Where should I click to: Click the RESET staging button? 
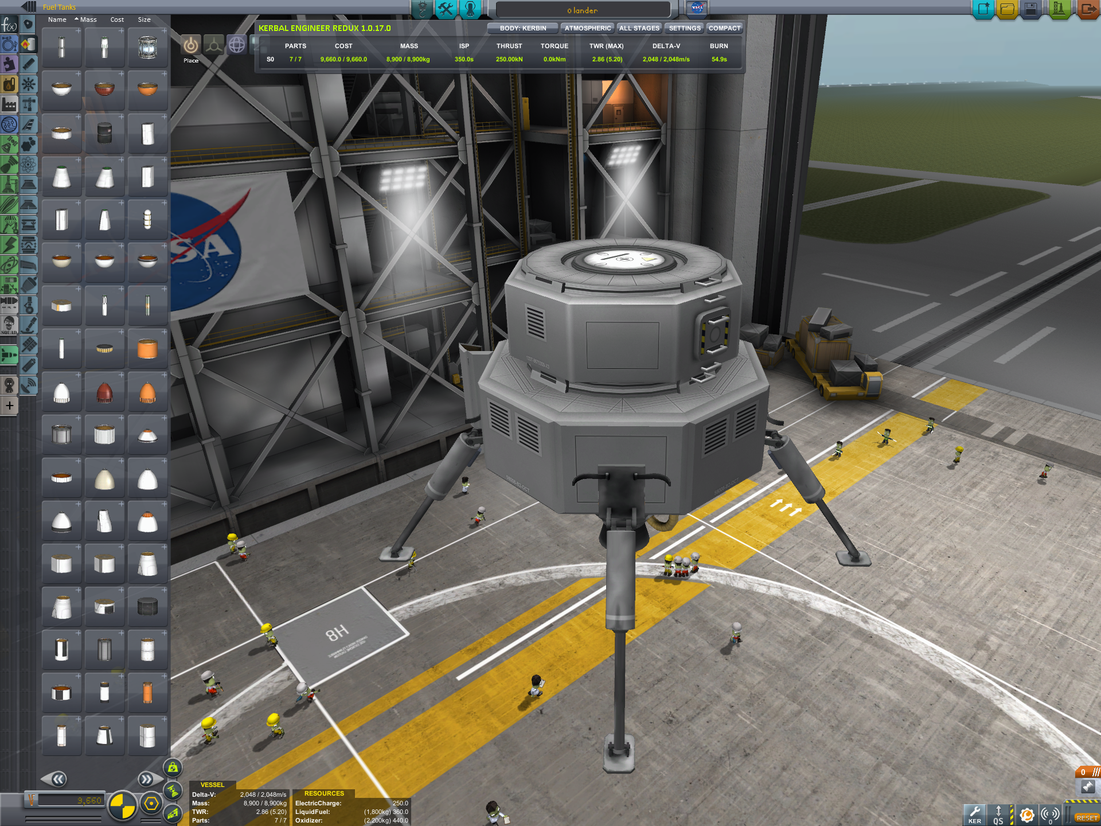click(x=1087, y=818)
